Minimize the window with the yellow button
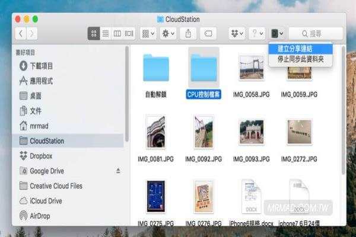356x237 pixels. [26, 19]
